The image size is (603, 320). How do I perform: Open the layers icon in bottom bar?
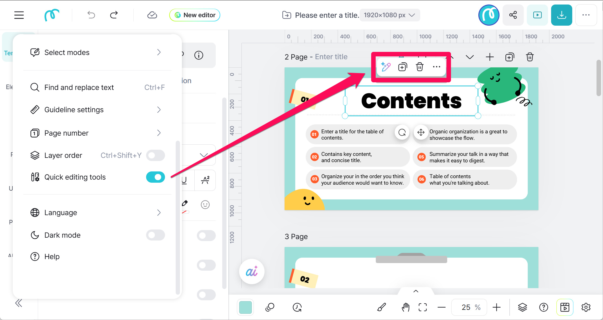pos(522,307)
